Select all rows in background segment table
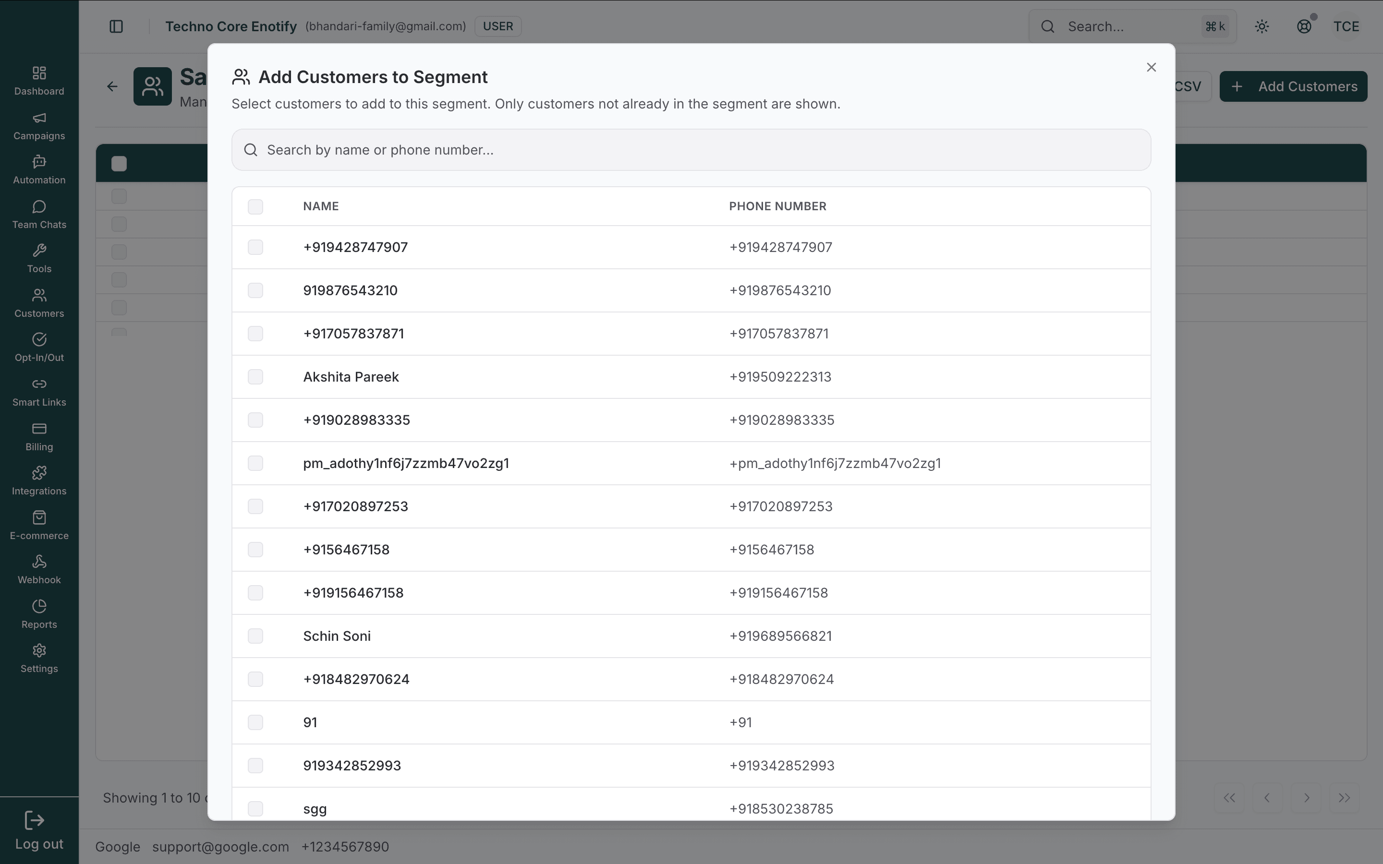The height and width of the screenshot is (864, 1383). [119, 164]
